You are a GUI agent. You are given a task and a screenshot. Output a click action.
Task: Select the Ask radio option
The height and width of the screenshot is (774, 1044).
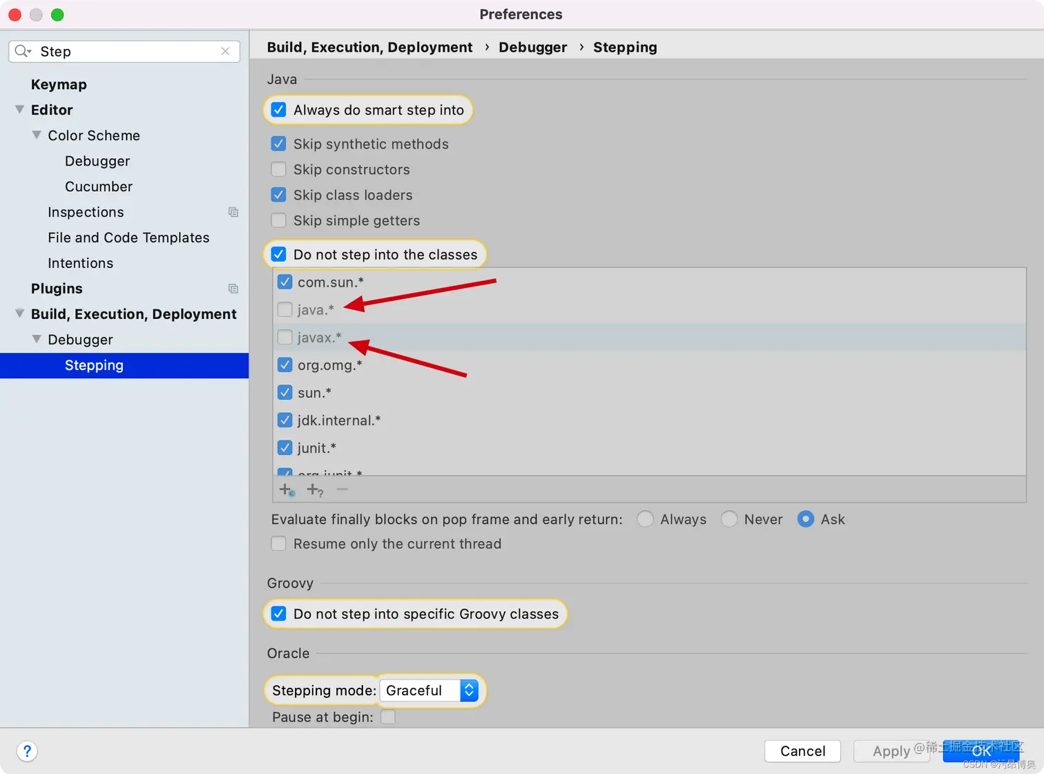pos(806,519)
